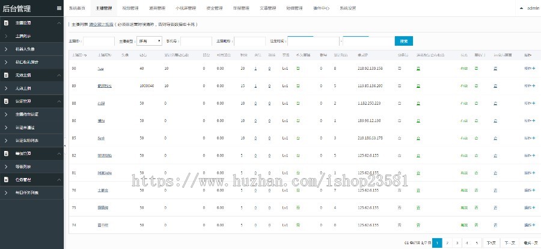
Task: Open the nickname link in row ID 76
Action: [x=103, y=190]
